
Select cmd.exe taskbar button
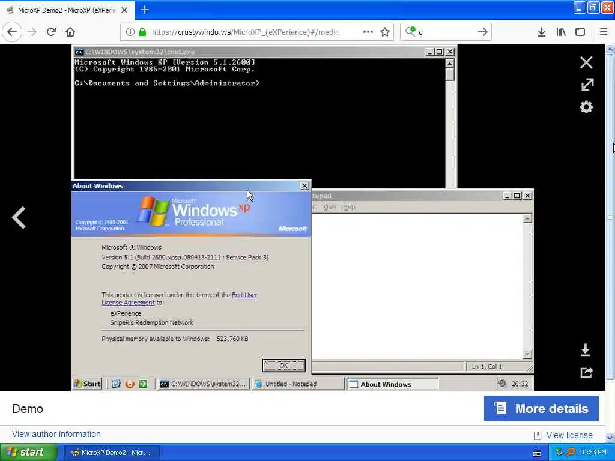click(x=204, y=384)
